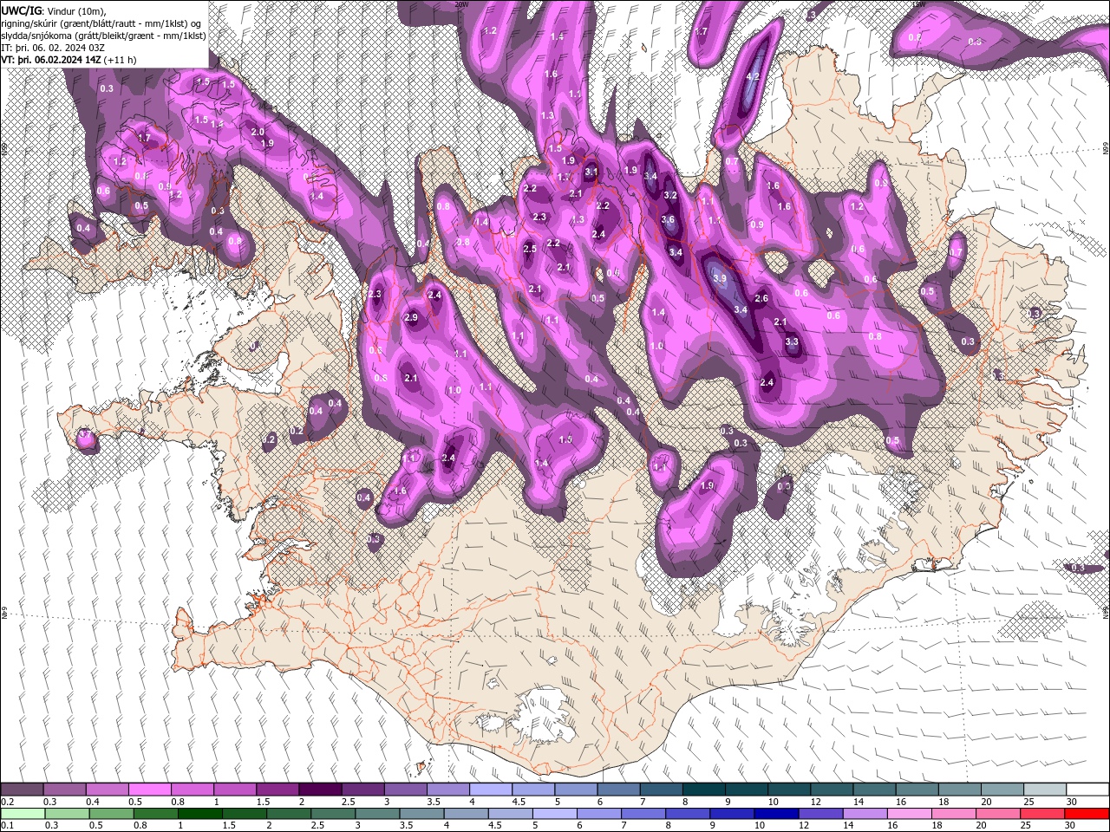Select the lower scale swatch starting at 3
The image size is (1110, 832).
tap(377, 813)
